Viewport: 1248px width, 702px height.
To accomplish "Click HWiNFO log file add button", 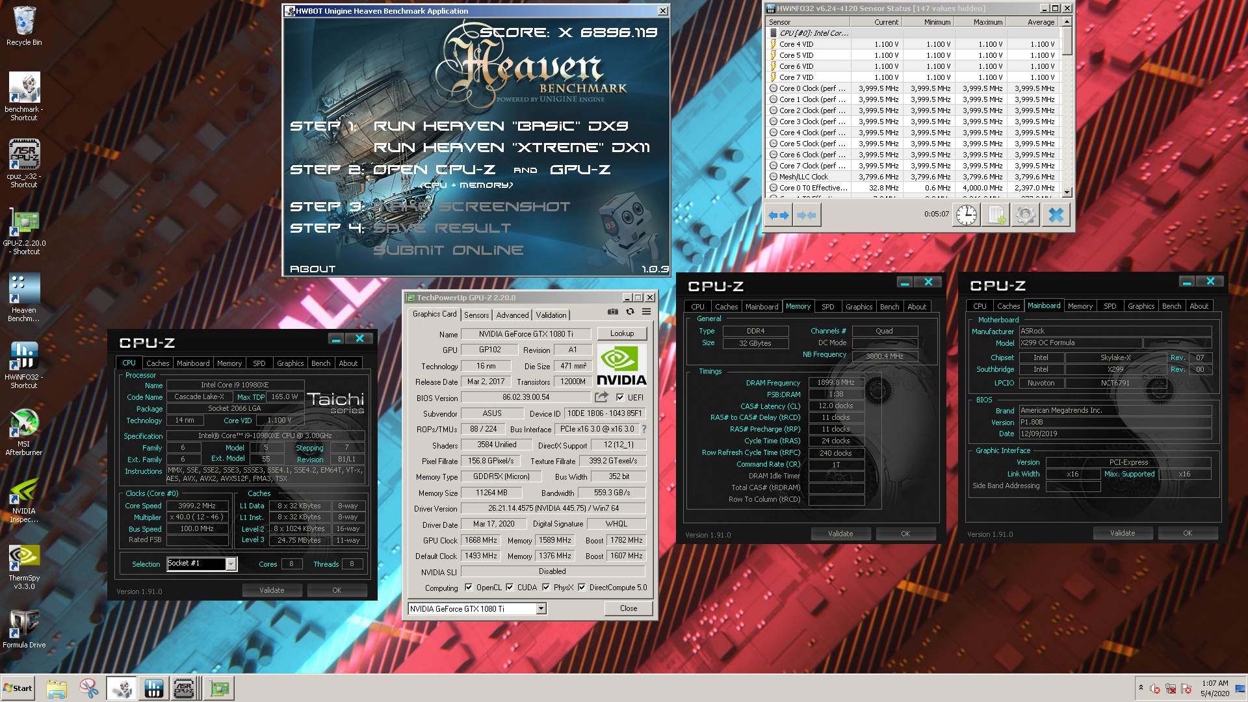I will pyautogui.click(x=996, y=214).
